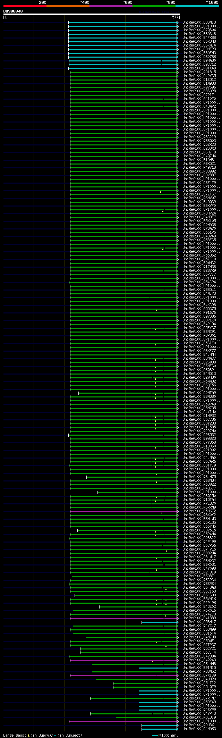
Task: Select the UniRef100_B7FVE5 label
Action: click(x=199, y=550)
